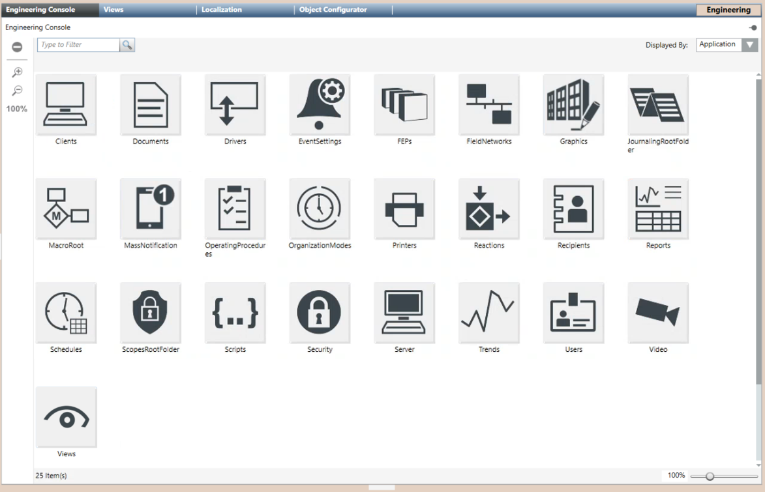Open the ScopesRootFolder shield icon
The image size is (765, 492).
coord(151,313)
